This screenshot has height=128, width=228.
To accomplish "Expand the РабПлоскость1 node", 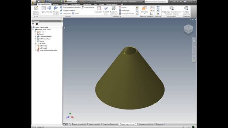I will pyautogui.click(x=35, y=39).
